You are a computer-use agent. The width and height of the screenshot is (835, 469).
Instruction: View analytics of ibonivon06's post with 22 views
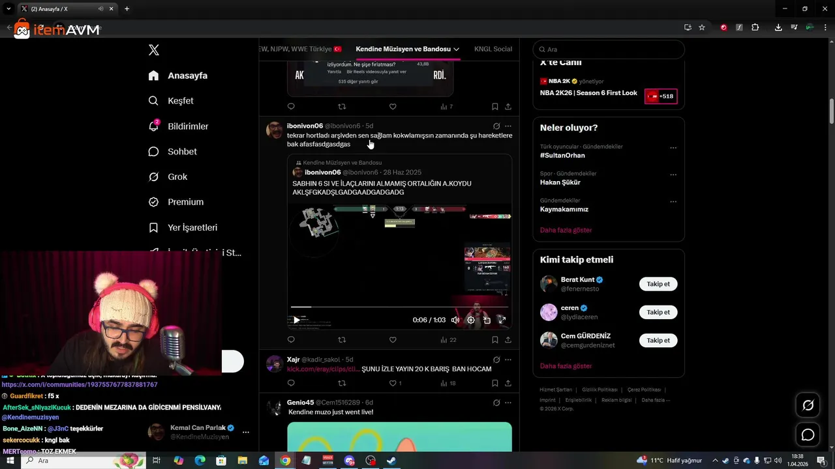pyautogui.click(x=448, y=339)
